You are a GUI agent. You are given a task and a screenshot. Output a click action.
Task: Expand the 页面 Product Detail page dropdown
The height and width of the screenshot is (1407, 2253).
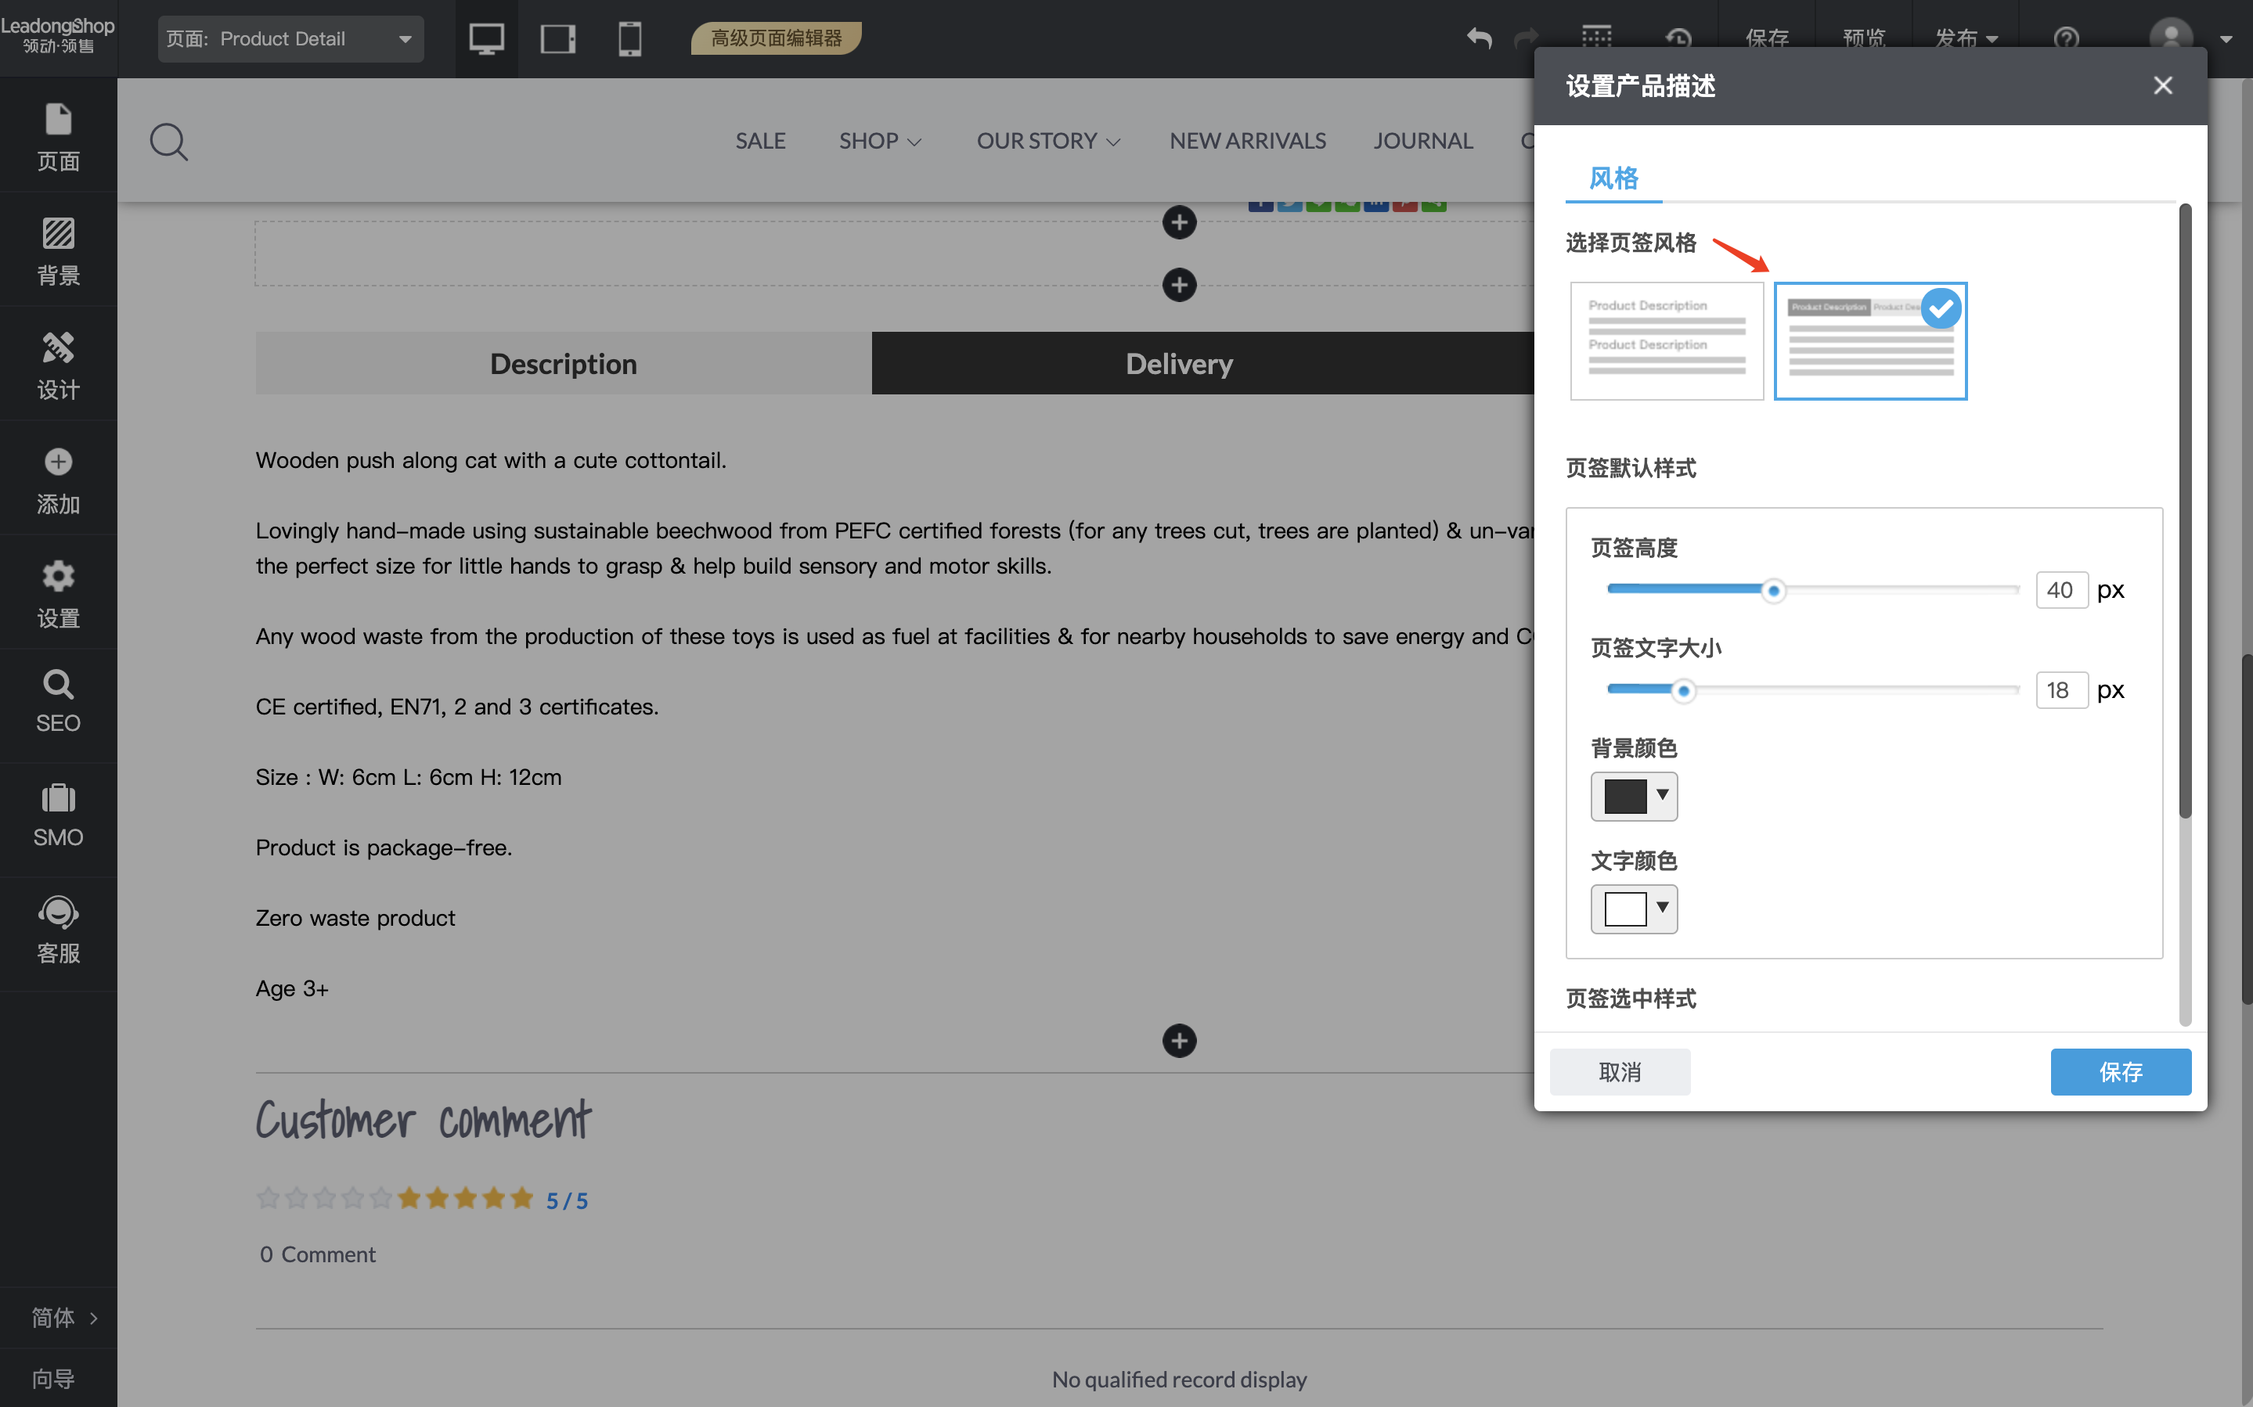[290, 39]
